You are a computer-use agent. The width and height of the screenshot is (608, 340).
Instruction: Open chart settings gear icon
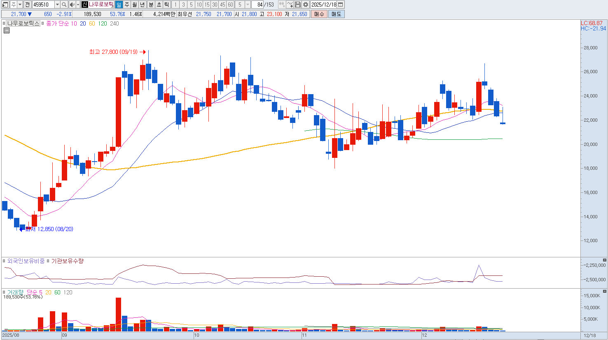pyautogui.click(x=305, y=5)
